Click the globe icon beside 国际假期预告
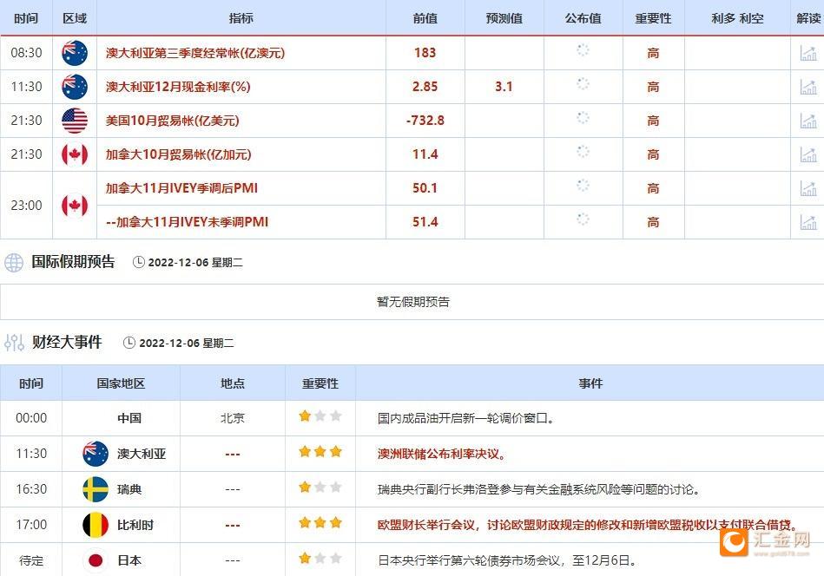Viewport: 824px width, 576px height. coord(14,262)
